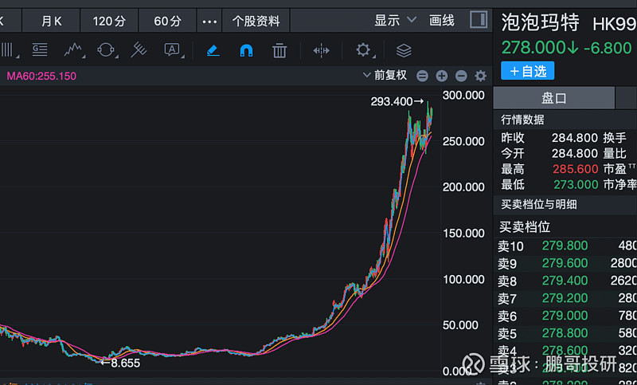Viewport: 637px width, 385px height.
Task: Choose the blue pencil color tool
Action: 213,50
